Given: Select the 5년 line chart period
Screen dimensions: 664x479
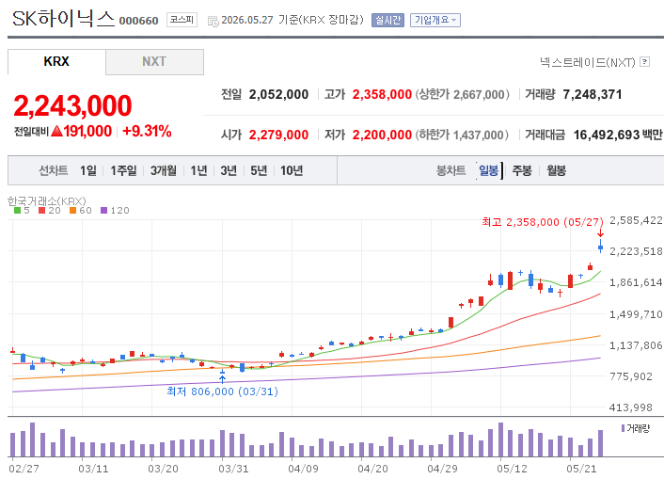Looking at the screenshot, I should tap(259, 170).
